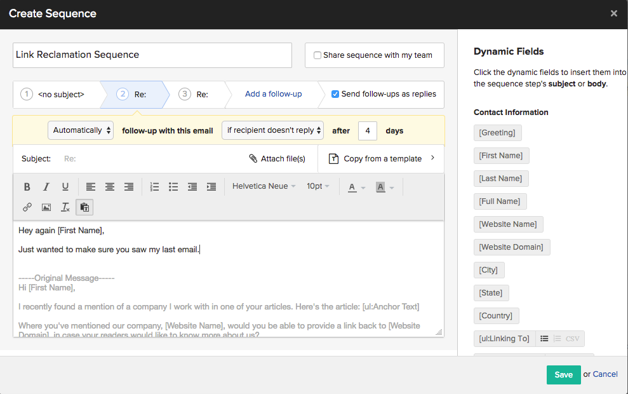Click the underline formatting icon
The width and height of the screenshot is (628, 394).
point(65,187)
